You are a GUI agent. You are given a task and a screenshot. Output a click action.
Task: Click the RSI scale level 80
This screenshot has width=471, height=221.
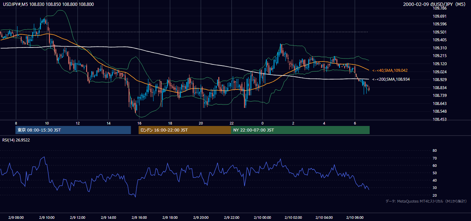tap(435, 151)
